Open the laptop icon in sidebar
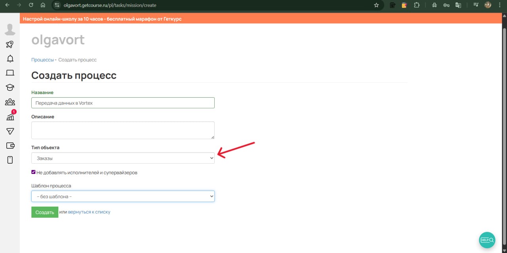The image size is (507, 253). pos(10,73)
